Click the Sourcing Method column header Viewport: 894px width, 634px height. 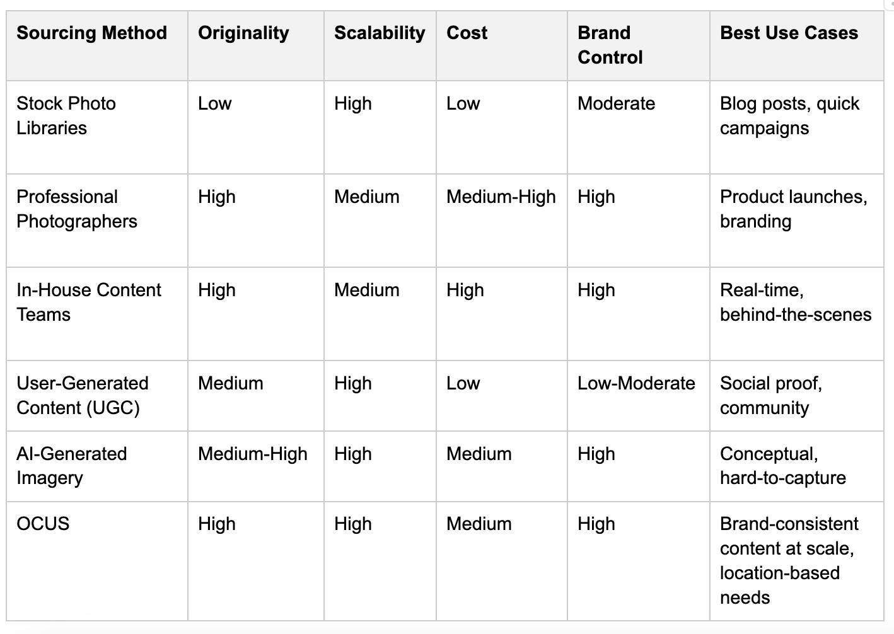coord(92,33)
